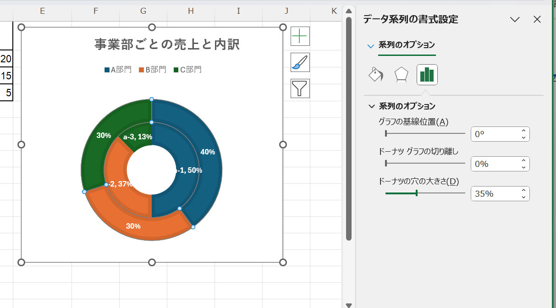The height and width of the screenshot is (308, 556).
Task: Select column H header
Action: point(191,11)
